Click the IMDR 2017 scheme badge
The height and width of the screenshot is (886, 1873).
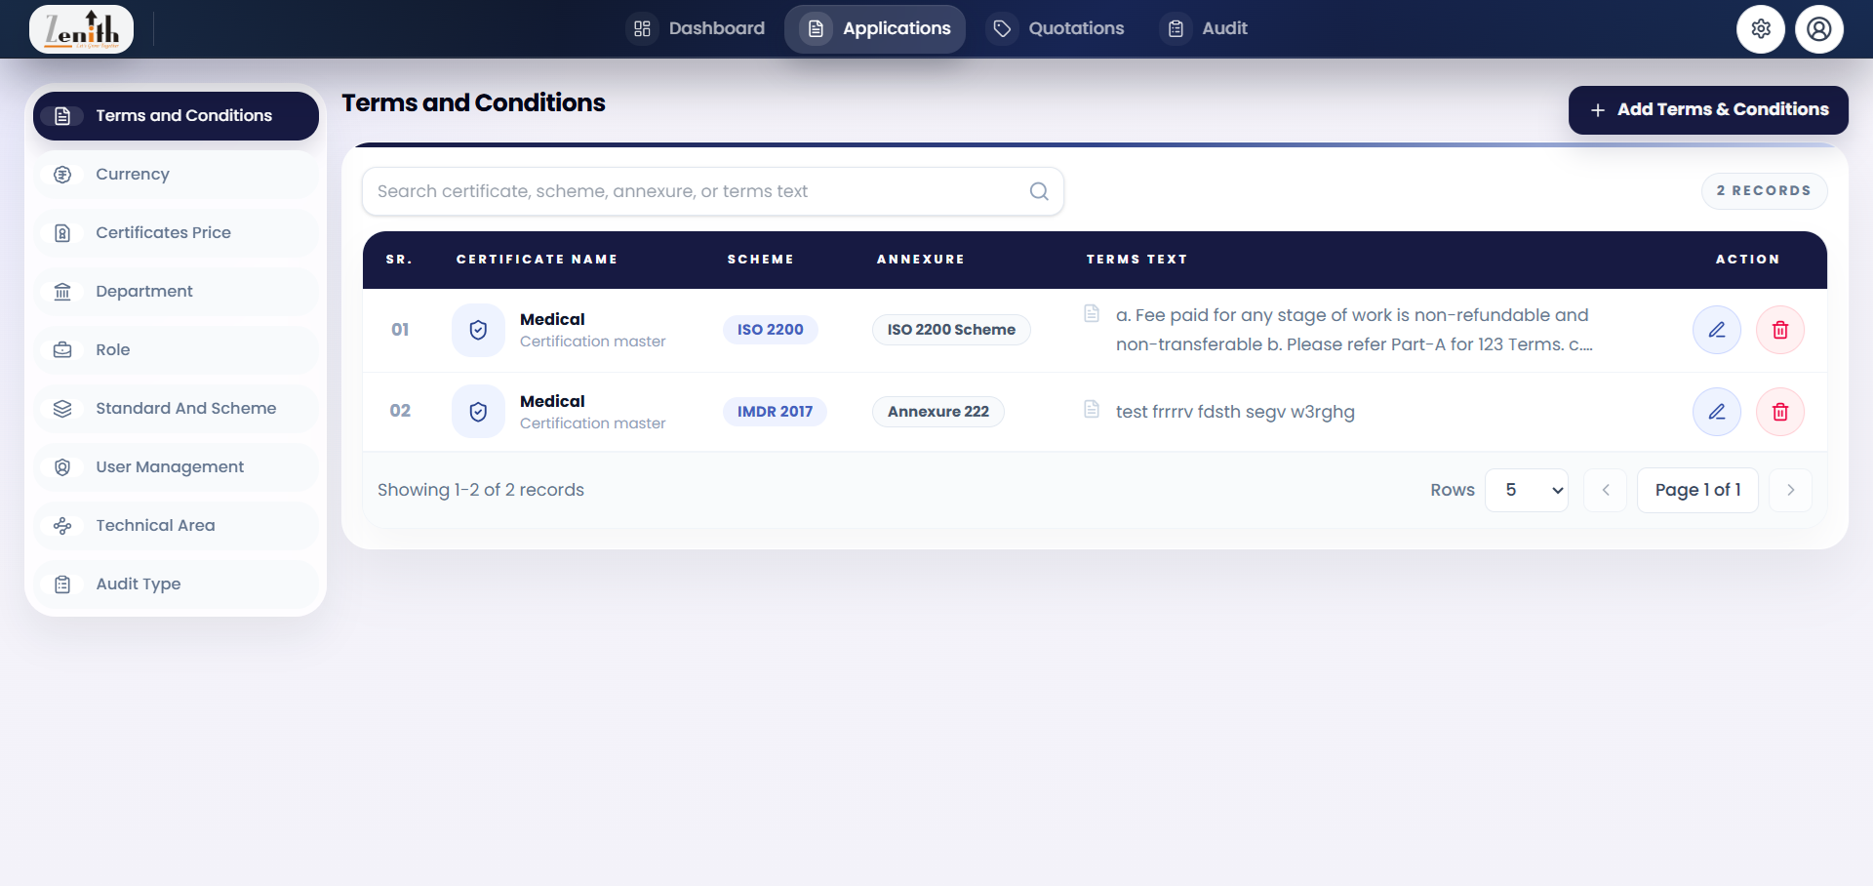[x=775, y=412]
